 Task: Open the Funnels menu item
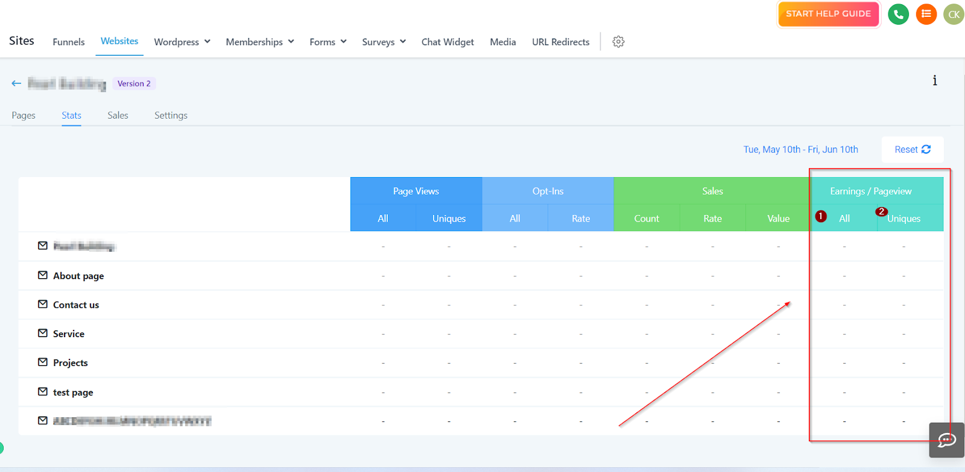[x=69, y=42]
